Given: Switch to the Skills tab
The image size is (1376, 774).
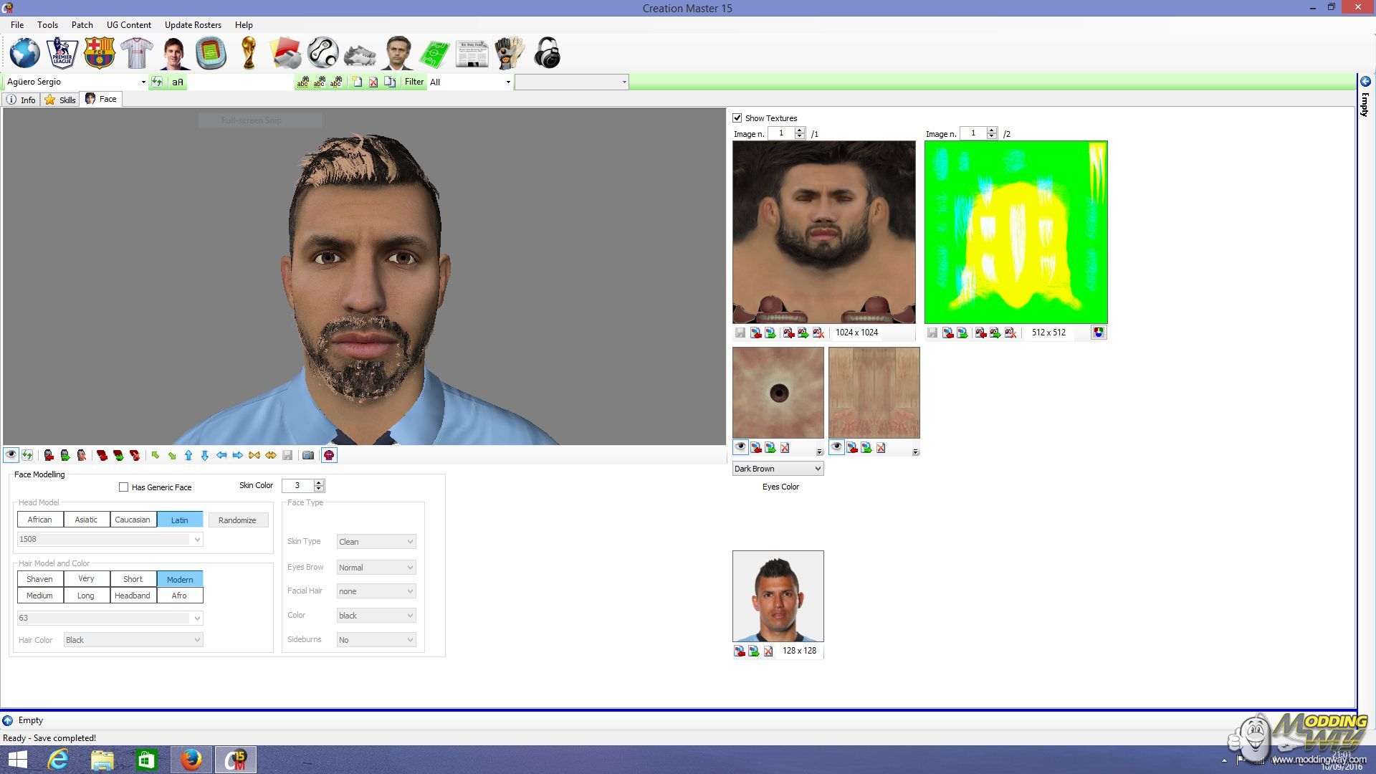Looking at the screenshot, I should point(60,100).
